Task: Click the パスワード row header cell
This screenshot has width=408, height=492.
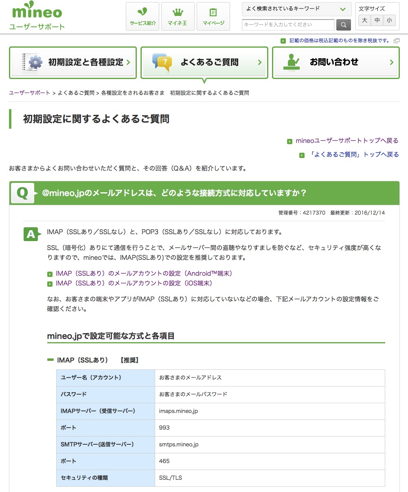Action: (x=106, y=395)
